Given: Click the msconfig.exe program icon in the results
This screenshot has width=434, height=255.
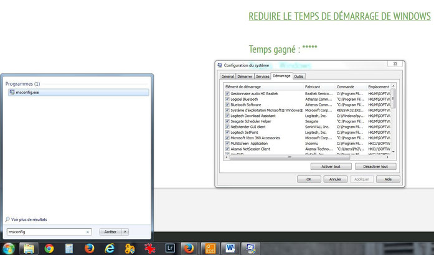Looking at the screenshot, I should point(12,92).
